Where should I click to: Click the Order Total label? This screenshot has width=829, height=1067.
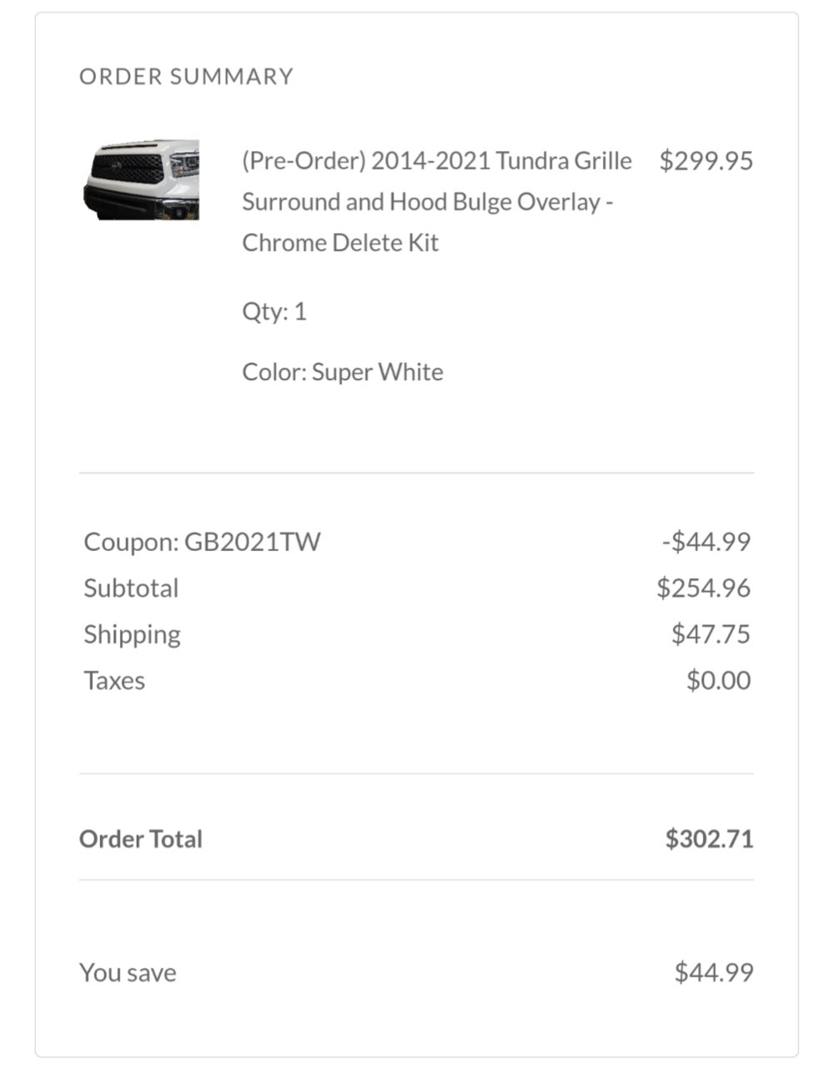pos(141,839)
